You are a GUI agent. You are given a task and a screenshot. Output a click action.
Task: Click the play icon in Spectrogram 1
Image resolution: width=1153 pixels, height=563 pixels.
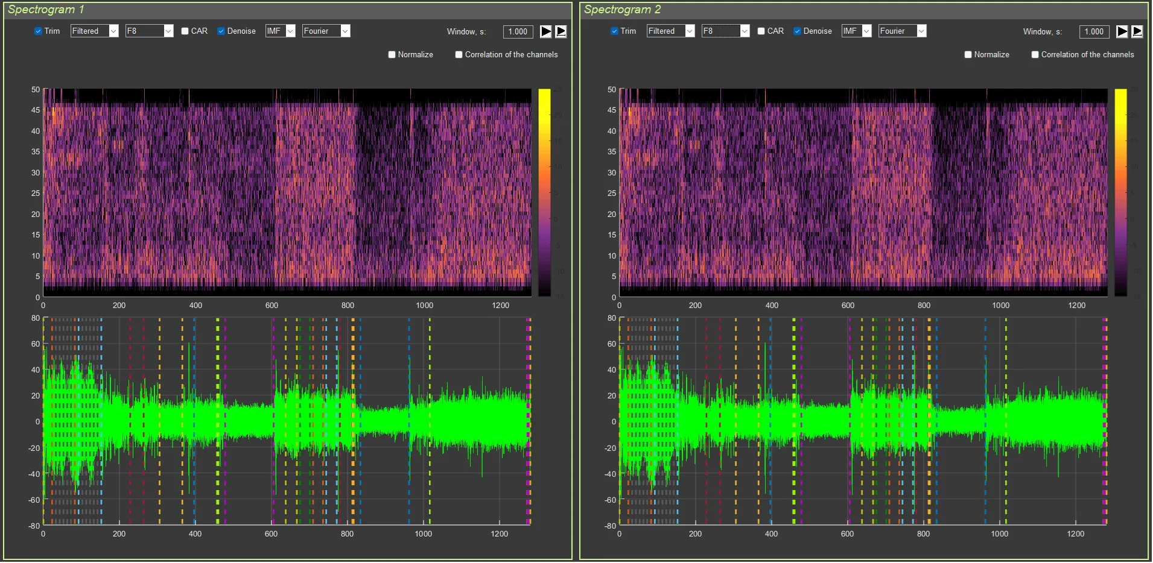tap(545, 31)
